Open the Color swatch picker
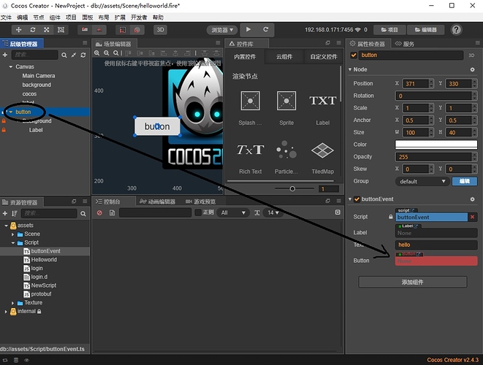This screenshot has width=483, height=365. [436, 145]
